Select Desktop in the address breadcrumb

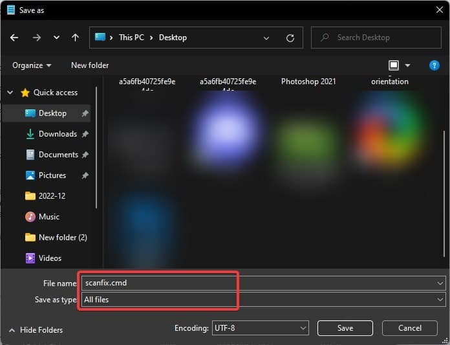click(x=173, y=38)
